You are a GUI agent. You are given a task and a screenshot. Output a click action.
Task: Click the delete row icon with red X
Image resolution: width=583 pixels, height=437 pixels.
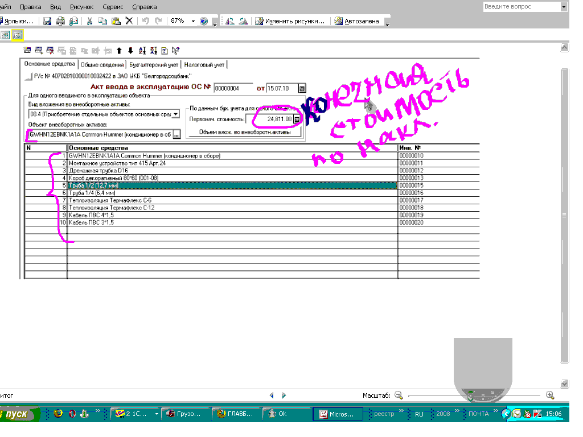[x=50, y=51]
